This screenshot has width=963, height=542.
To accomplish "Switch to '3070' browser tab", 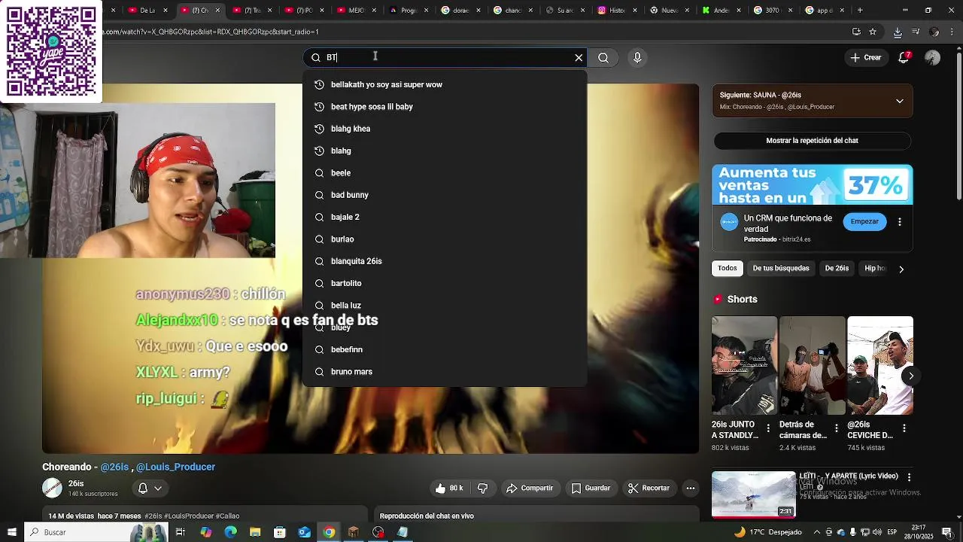I will 771,10.
